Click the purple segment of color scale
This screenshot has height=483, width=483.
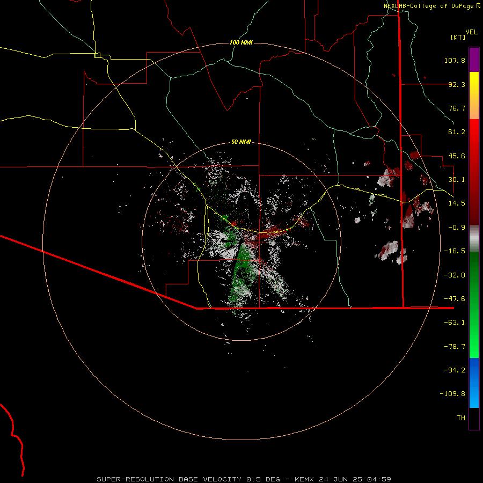coord(474,60)
